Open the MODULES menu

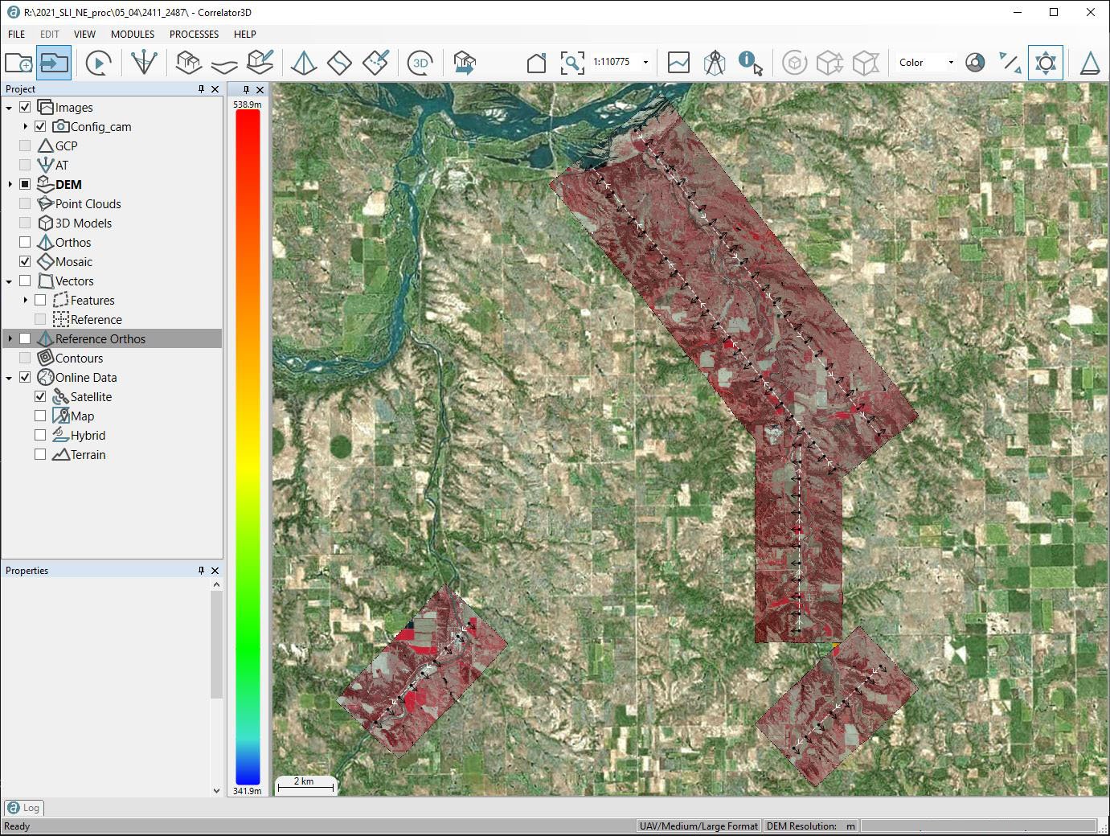[x=132, y=34]
